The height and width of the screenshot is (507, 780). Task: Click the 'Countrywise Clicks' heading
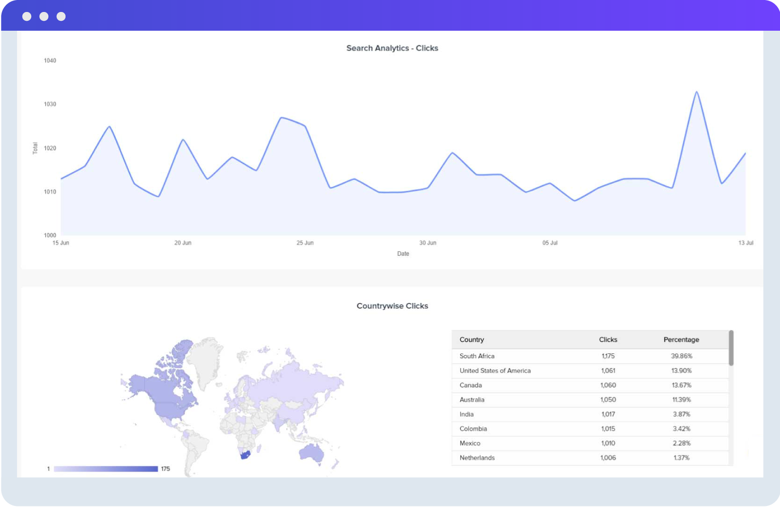point(392,306)
